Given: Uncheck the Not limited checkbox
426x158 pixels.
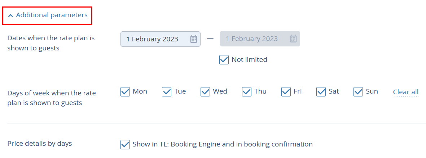Looking at the screenshot, I should tap(224, 60).
